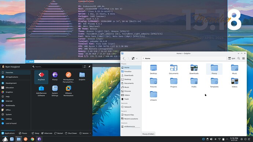Select the Public folder in Dolphin

(x=194, y=83)
